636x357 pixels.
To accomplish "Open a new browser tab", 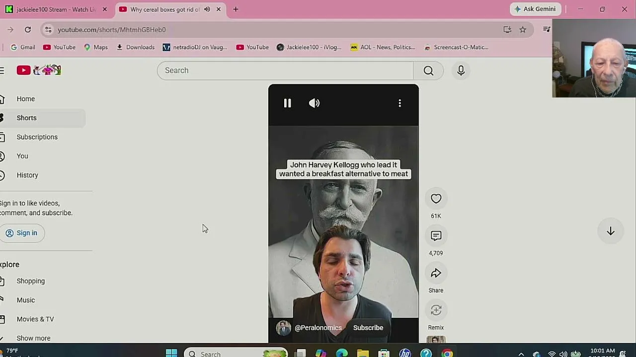I will tap(236, 9).
